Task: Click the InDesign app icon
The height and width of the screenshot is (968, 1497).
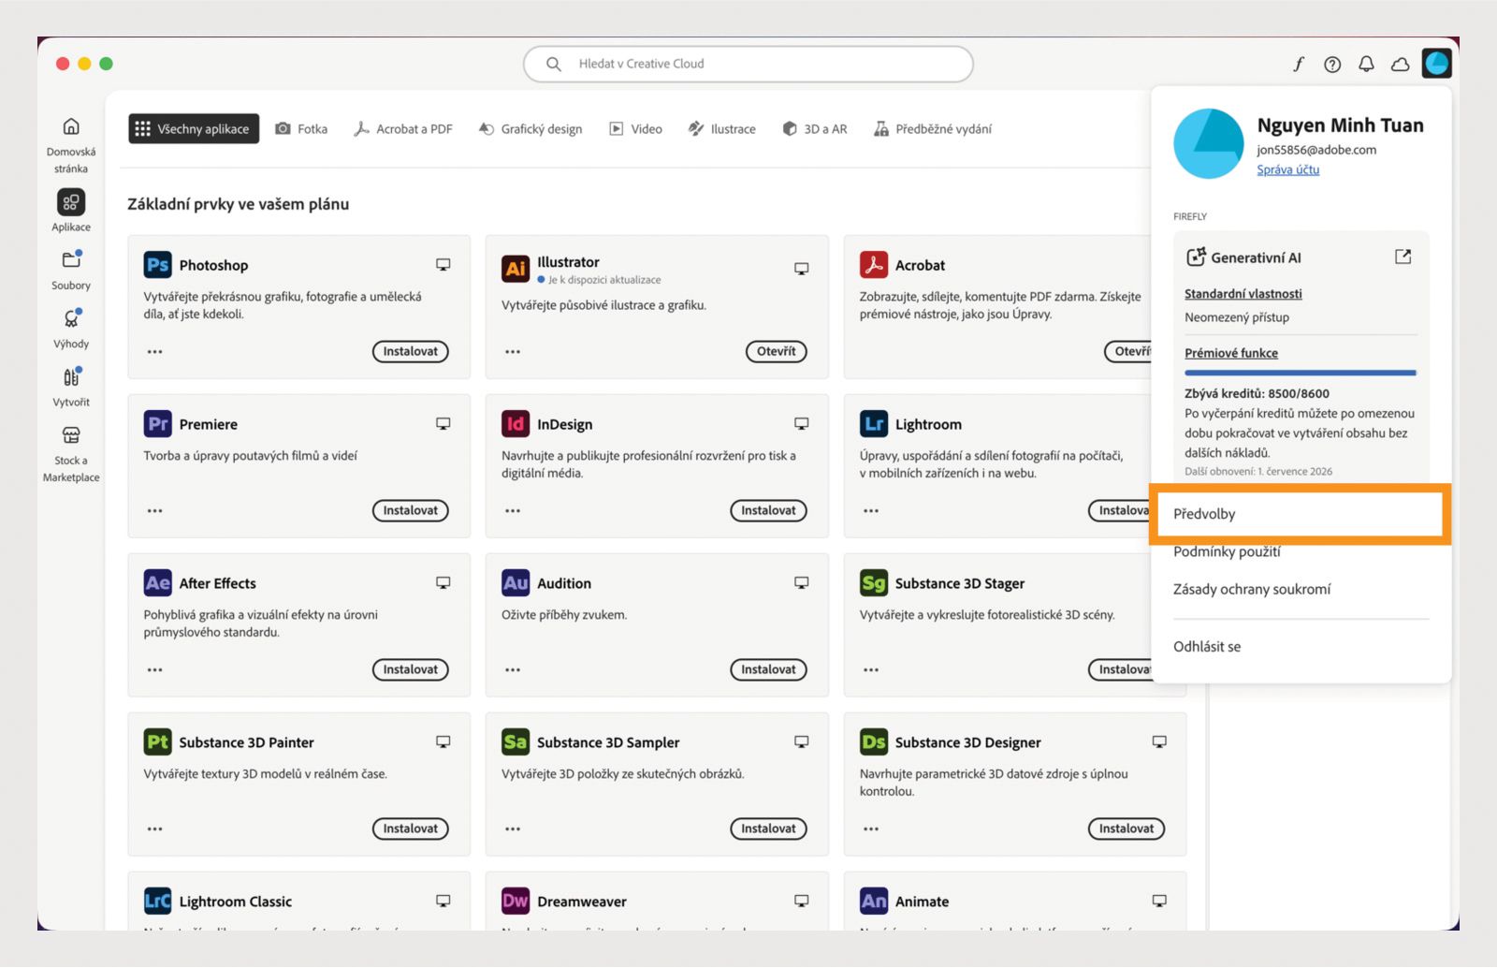Action: (516, 424)
